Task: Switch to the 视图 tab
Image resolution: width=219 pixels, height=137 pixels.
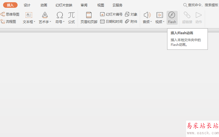Action: [100, 5]
